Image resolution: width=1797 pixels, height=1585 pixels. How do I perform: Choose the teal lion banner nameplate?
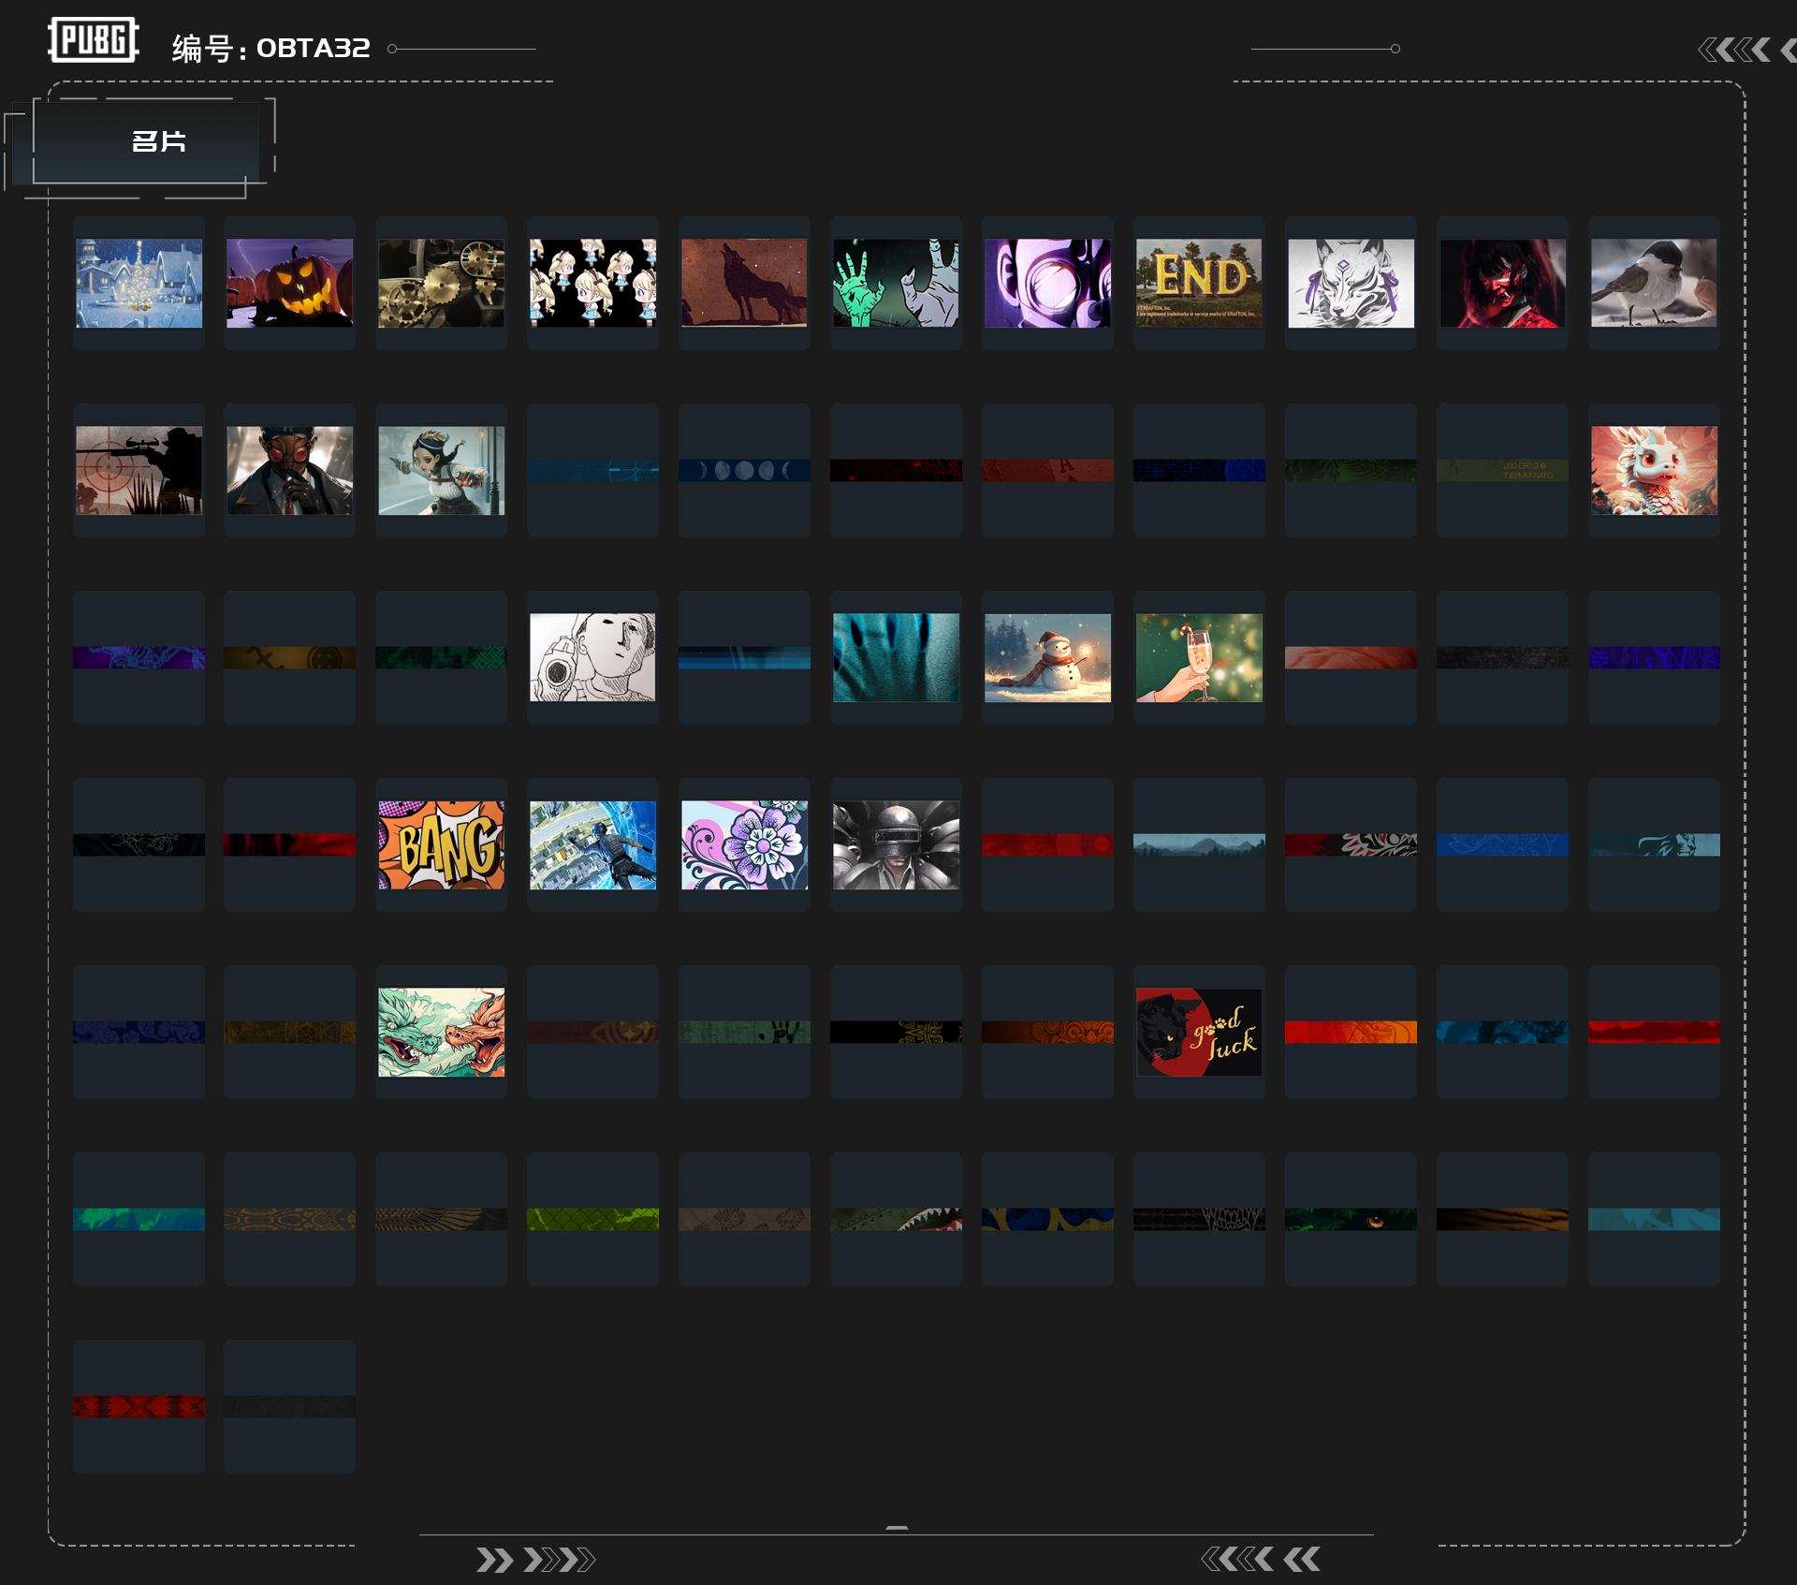pos(1655,844)
